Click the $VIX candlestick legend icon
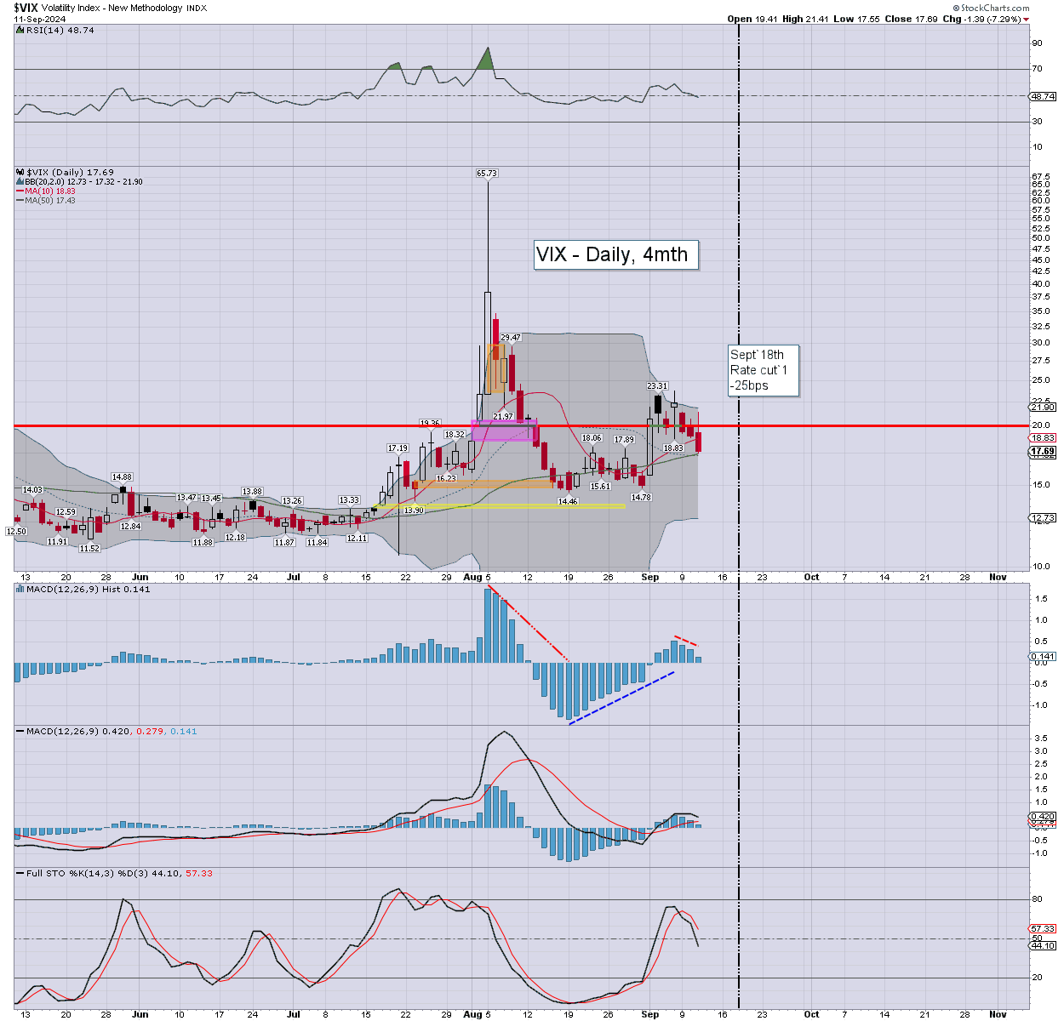This screenshot has width=1064, height=1021. point(20,172)
